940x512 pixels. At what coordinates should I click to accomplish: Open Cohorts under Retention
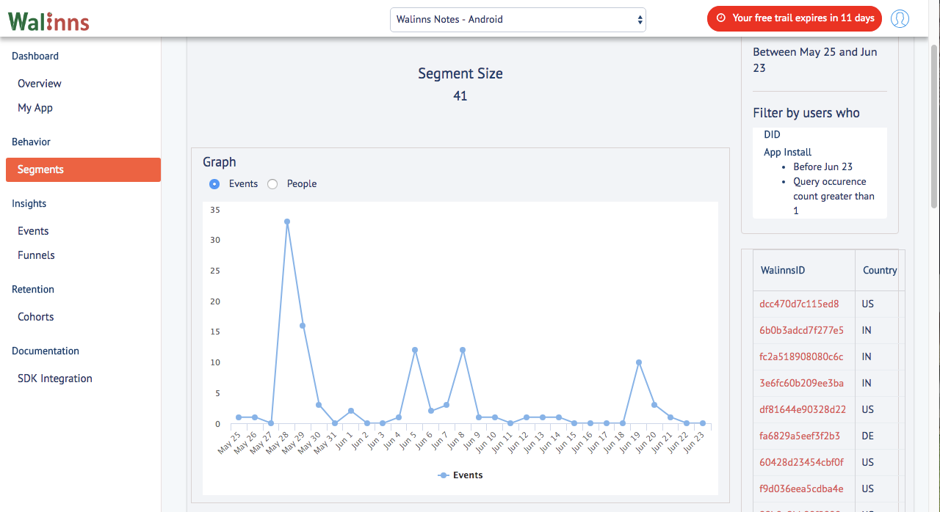pyautogui.click(x=36, y=317)
